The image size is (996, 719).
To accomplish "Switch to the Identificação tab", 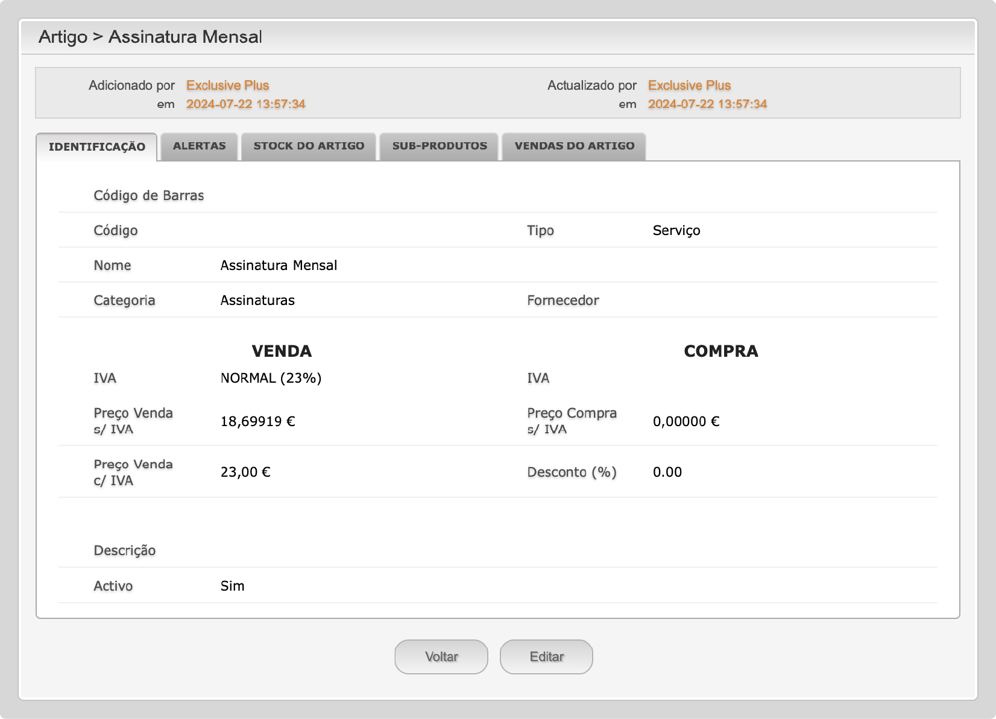I will click(96, 146).
